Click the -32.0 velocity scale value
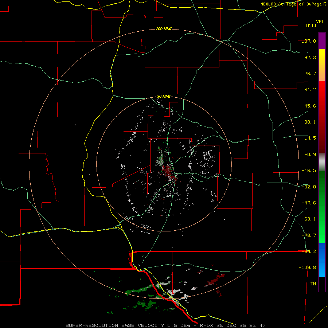The height and width of the screenshot is (328, 328). [x=309, y=187]
